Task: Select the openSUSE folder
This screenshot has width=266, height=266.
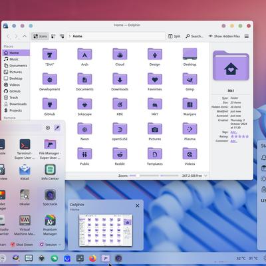Action: [x=120, y=131]
